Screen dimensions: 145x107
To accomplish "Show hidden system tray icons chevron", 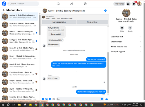I will pos(122,105).
